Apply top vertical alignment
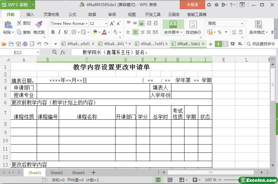278x184 pixels. (x=129, y=23)
